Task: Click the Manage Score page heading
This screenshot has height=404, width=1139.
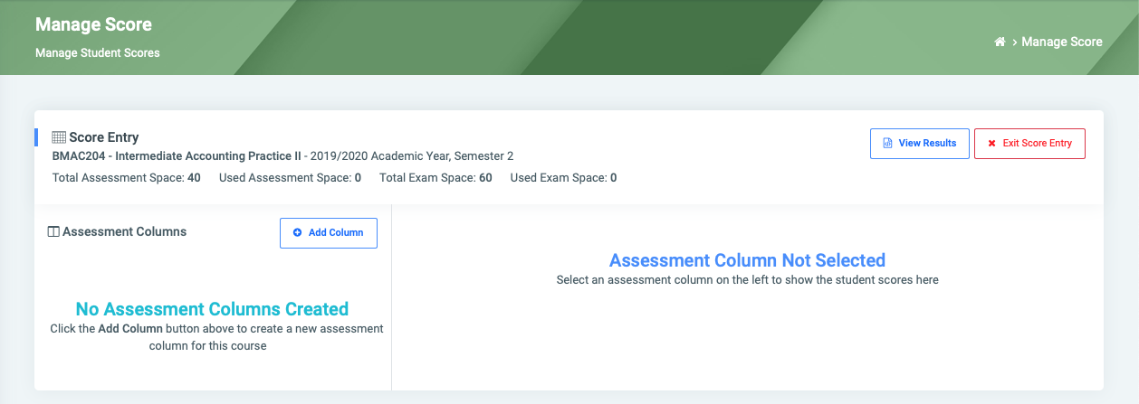Action: (x=93, y=24)
